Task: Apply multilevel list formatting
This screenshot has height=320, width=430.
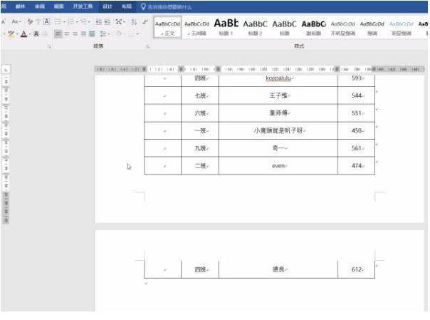Action: (x=83, y=21)
